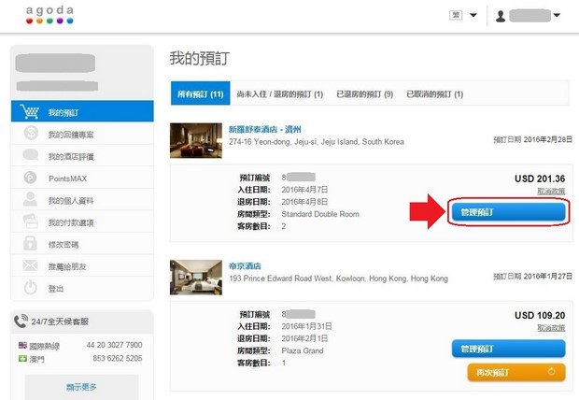Image resolution: width=579 pixels, height=400 pixels.
Task: Switch to the 尚未入住 / 退房的預訂 (1) tab
Action: (x=280, y=93)
